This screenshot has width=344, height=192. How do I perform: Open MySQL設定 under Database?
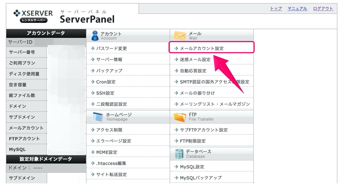[x=192, y=167]
